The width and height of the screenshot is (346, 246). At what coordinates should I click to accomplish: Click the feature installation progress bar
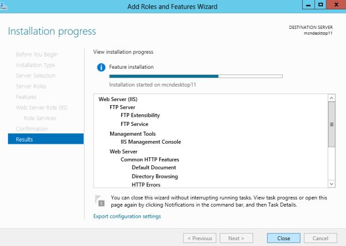(x=195, y=76)
